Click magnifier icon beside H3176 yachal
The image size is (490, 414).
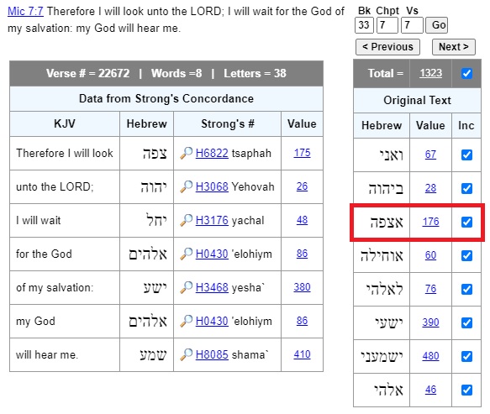(x=187, y=220)
